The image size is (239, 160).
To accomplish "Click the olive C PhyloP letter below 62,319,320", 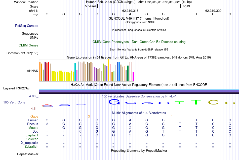I will click(x=213, y=102).
